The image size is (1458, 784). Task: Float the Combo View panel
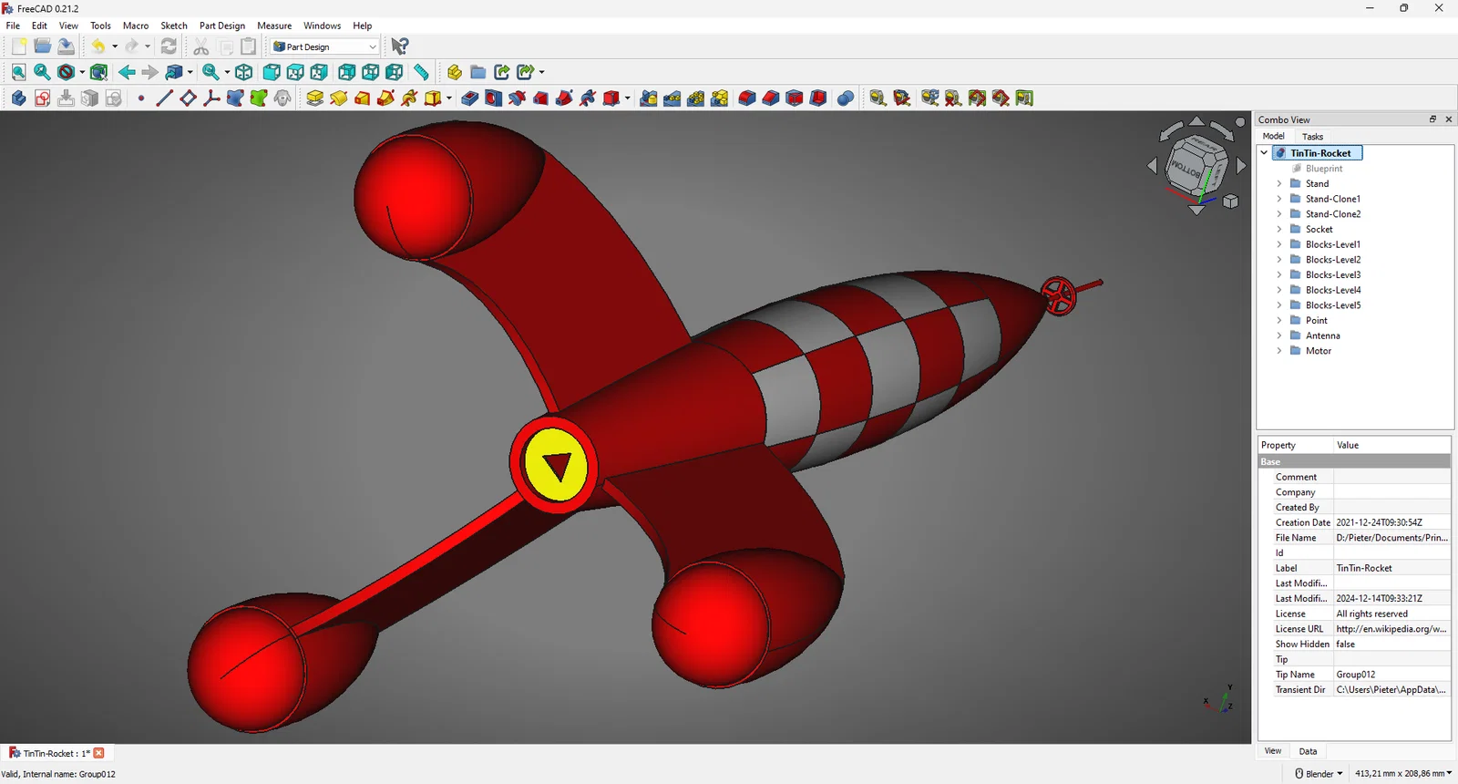(1432, 119)
